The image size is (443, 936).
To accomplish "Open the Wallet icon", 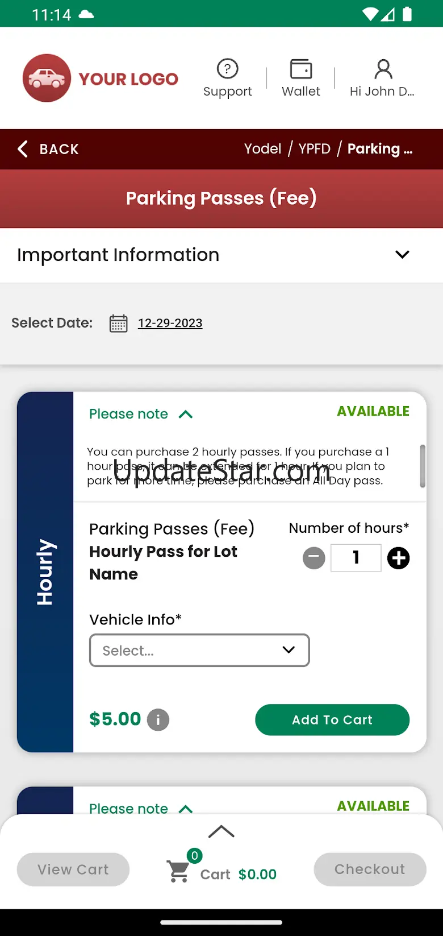I will [301, 69].
